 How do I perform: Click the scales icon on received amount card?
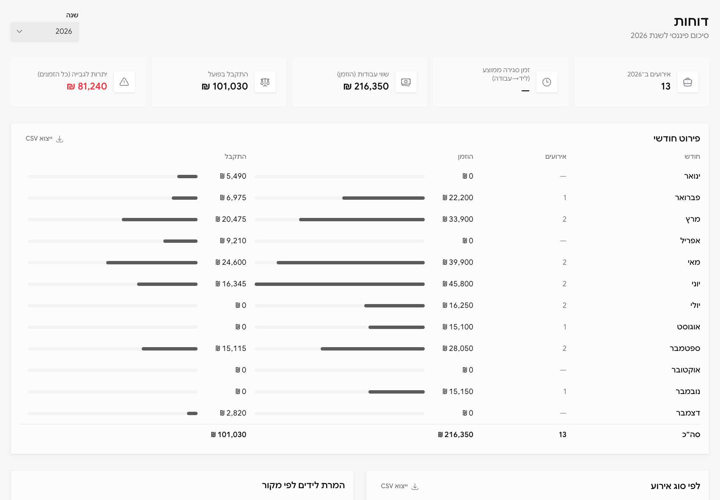pyautogui.click(x=265, y=82)
